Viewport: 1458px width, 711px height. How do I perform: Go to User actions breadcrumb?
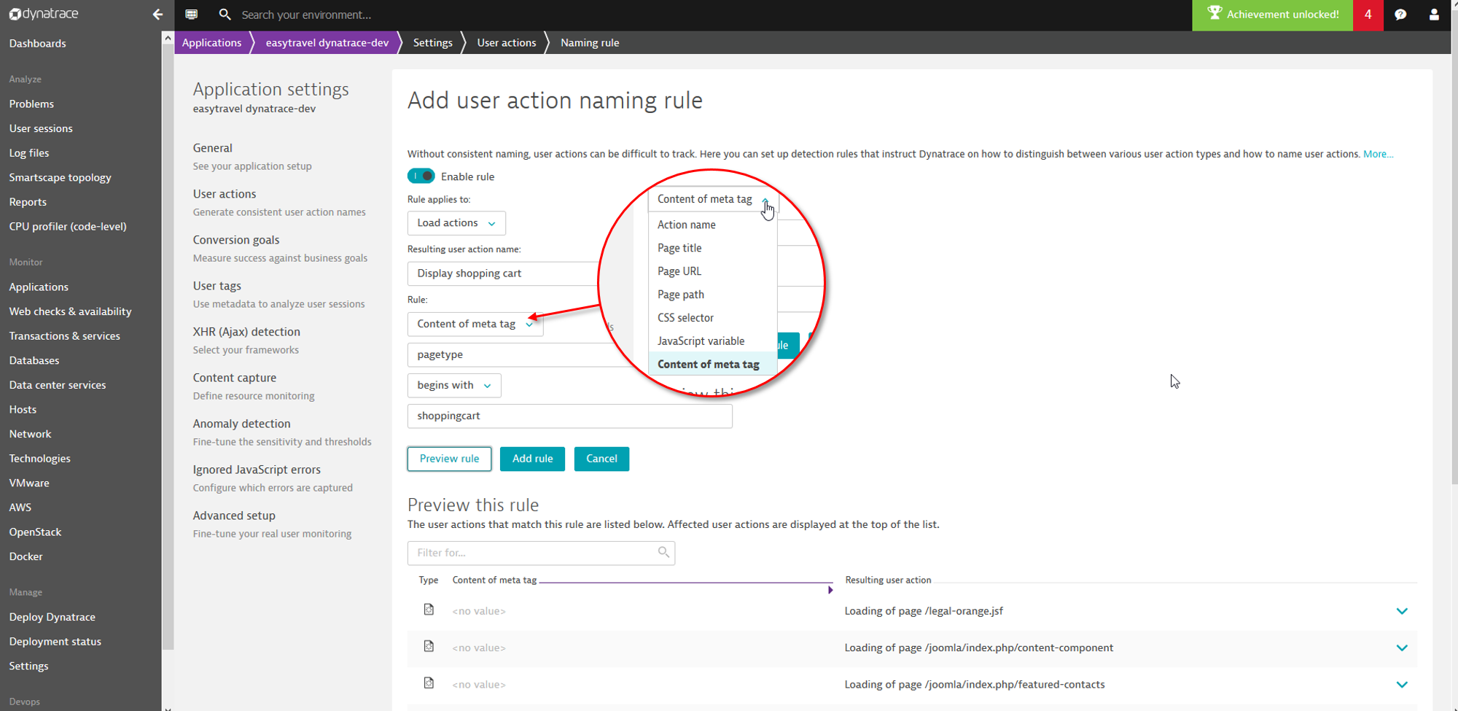pos(507,42)
